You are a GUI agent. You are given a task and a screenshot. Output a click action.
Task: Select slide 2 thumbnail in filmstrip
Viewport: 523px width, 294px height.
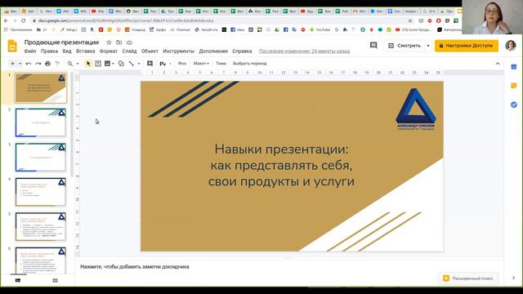(40, 122)
